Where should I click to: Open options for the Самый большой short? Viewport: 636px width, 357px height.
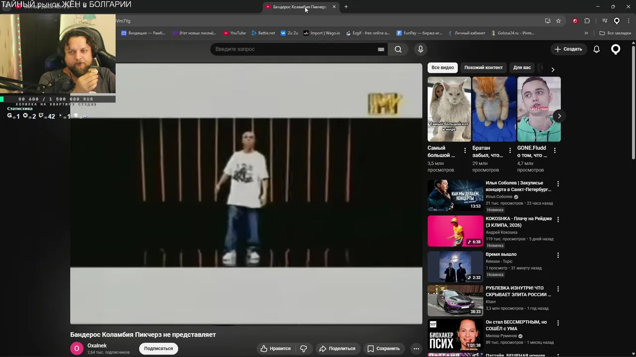coord(465,150)
